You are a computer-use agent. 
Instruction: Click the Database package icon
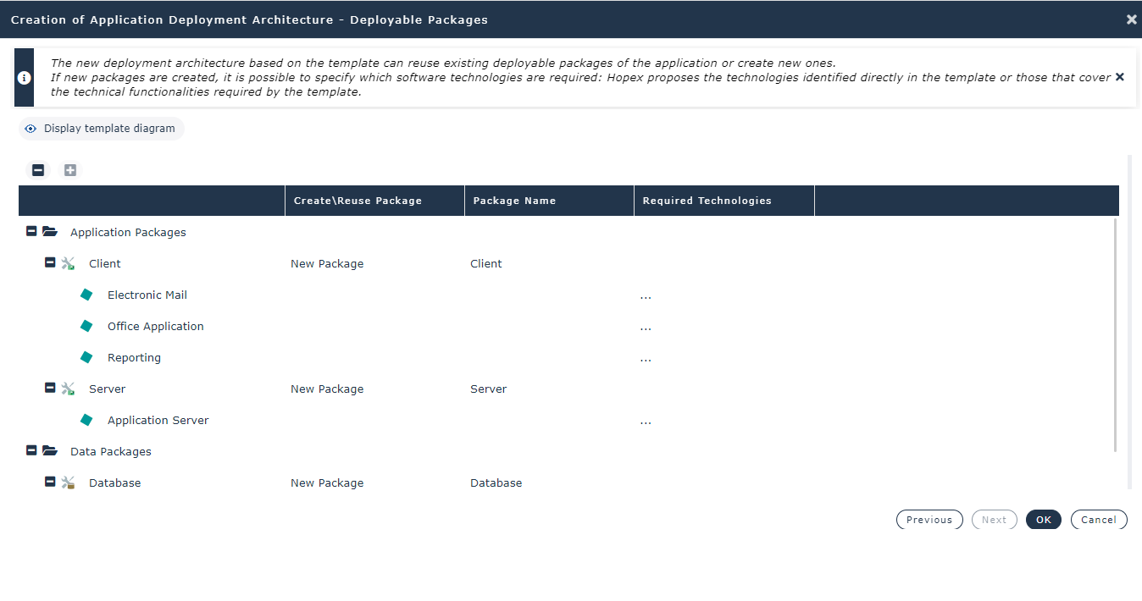tap(69, 483)
